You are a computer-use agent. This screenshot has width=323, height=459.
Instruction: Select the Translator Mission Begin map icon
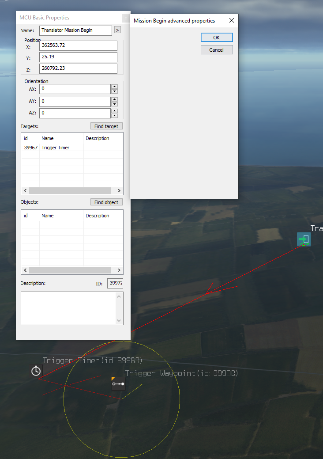304,239
